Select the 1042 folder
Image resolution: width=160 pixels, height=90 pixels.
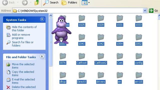click(100, 40)
